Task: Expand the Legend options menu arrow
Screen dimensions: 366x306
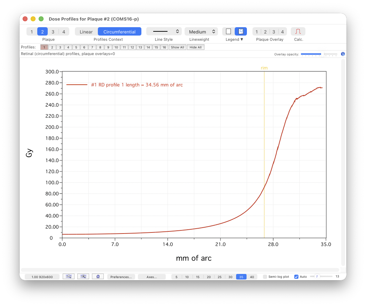Action: pyautogui.click(x=242, y=39)
